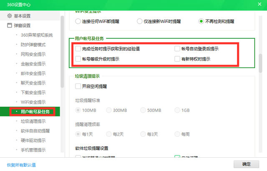Set reminder frequency to 每1天
The height and width of the screenshot is (171, 267).
[x=78, y=134]
